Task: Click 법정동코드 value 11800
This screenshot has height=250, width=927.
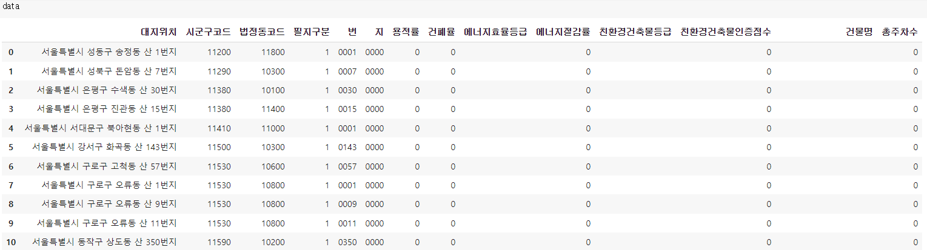Action: click(273, 53)
